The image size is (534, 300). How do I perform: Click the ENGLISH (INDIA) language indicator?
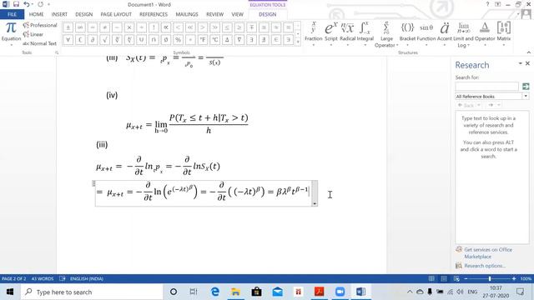point(87,278)
